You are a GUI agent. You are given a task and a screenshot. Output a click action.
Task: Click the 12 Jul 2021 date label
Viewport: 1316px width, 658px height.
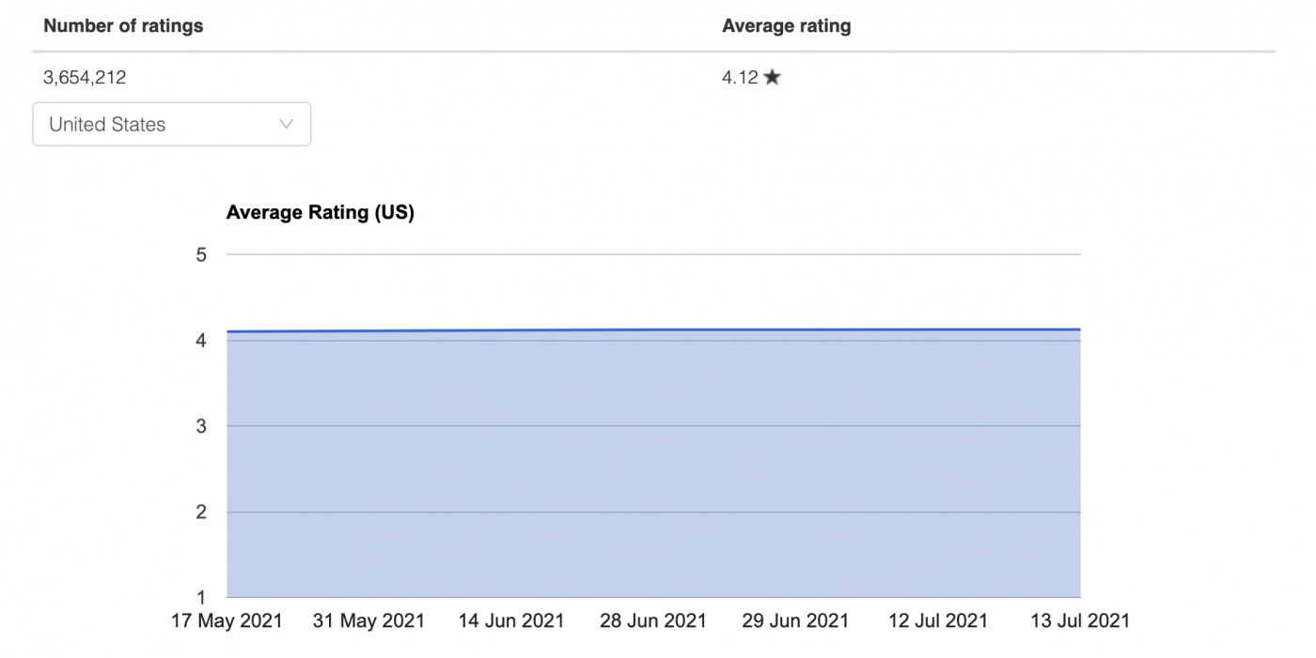pos(937,620)
